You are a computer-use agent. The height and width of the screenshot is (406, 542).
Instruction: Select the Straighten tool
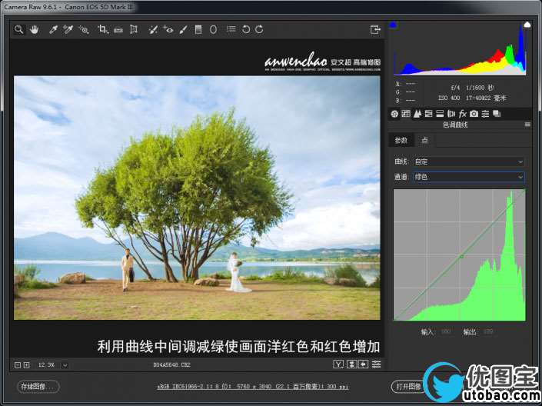(118, 30)
